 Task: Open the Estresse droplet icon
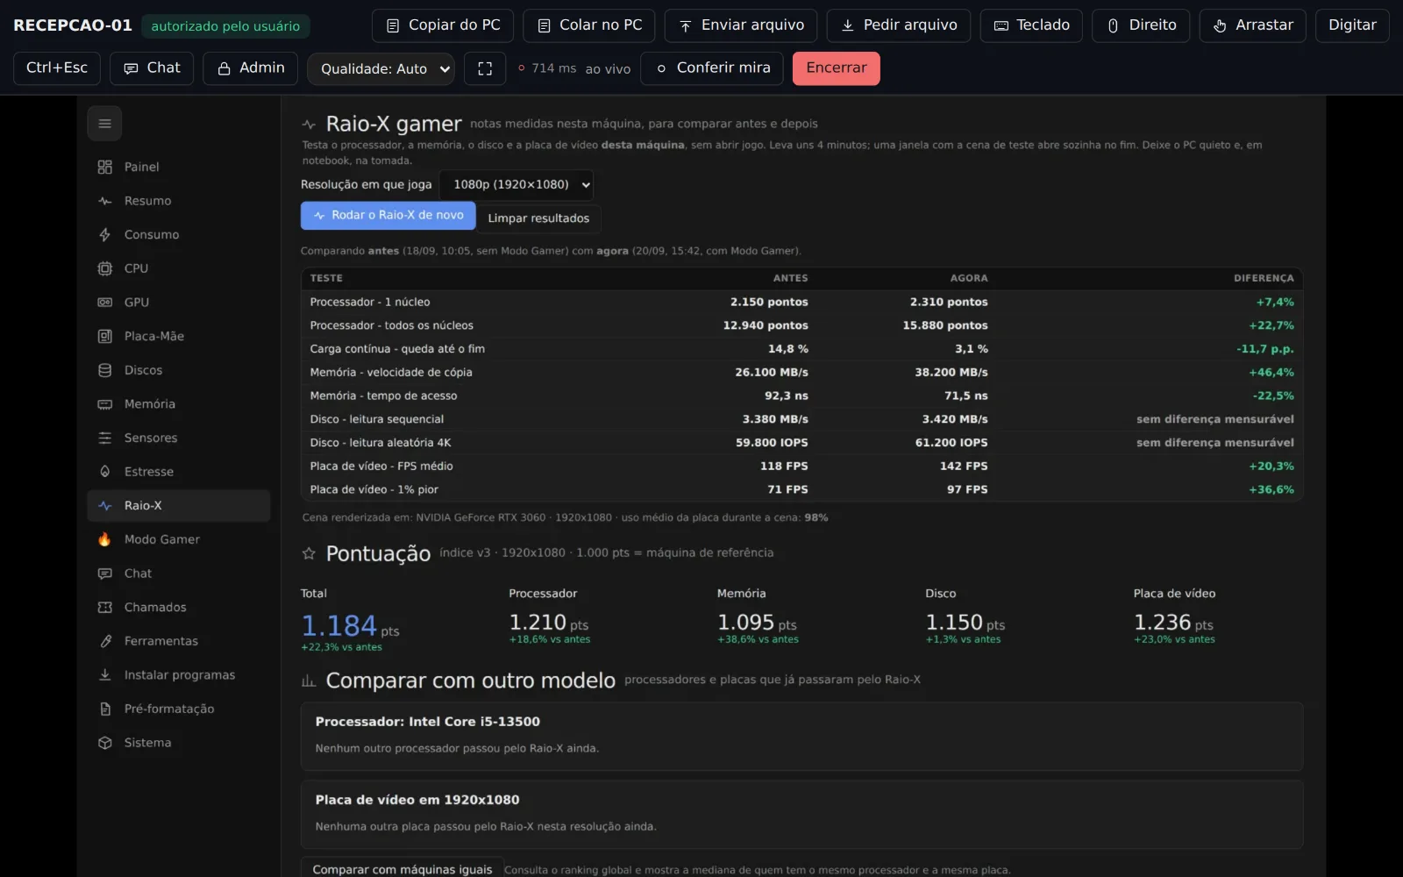[105, 472]
